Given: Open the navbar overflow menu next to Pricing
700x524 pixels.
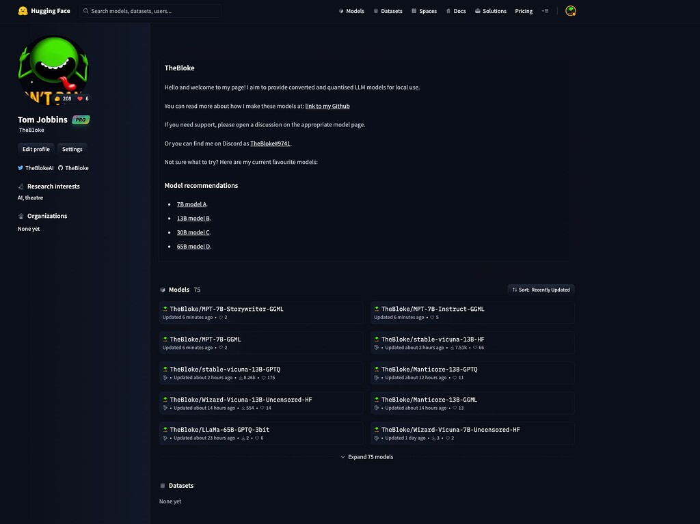Looking at the screenshot, I should [x=545, y=10].
